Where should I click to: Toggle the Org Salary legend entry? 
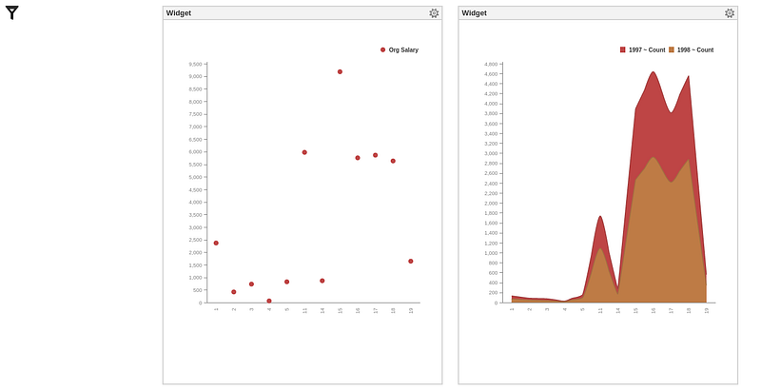pyautogui.click(x=399, y=50)
